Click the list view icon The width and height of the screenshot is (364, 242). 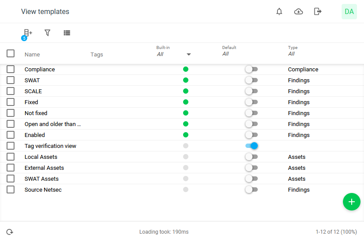click(67, 33)
